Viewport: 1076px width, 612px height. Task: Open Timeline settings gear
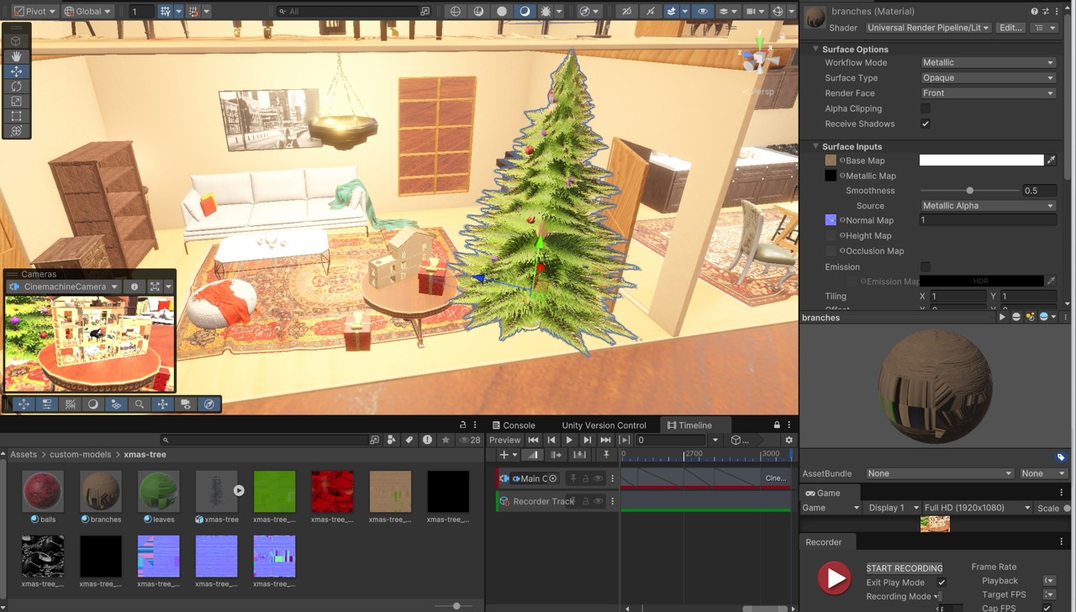pos(789,440)
